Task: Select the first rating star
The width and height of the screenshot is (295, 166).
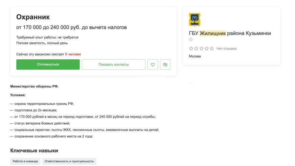Action: [x=191, y=48]
